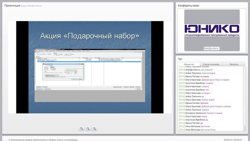Click the middle magnifier zoom button
Screen dimensions: 250x141
click(88, 128)
